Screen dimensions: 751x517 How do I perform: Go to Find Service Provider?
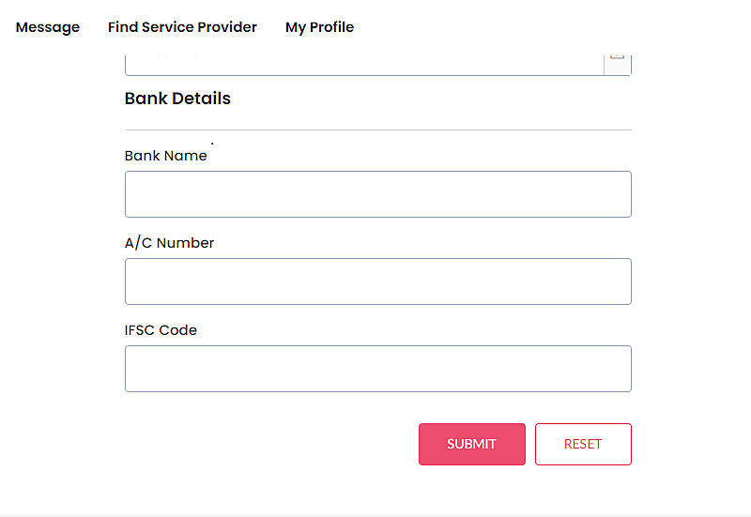(182, 27)
